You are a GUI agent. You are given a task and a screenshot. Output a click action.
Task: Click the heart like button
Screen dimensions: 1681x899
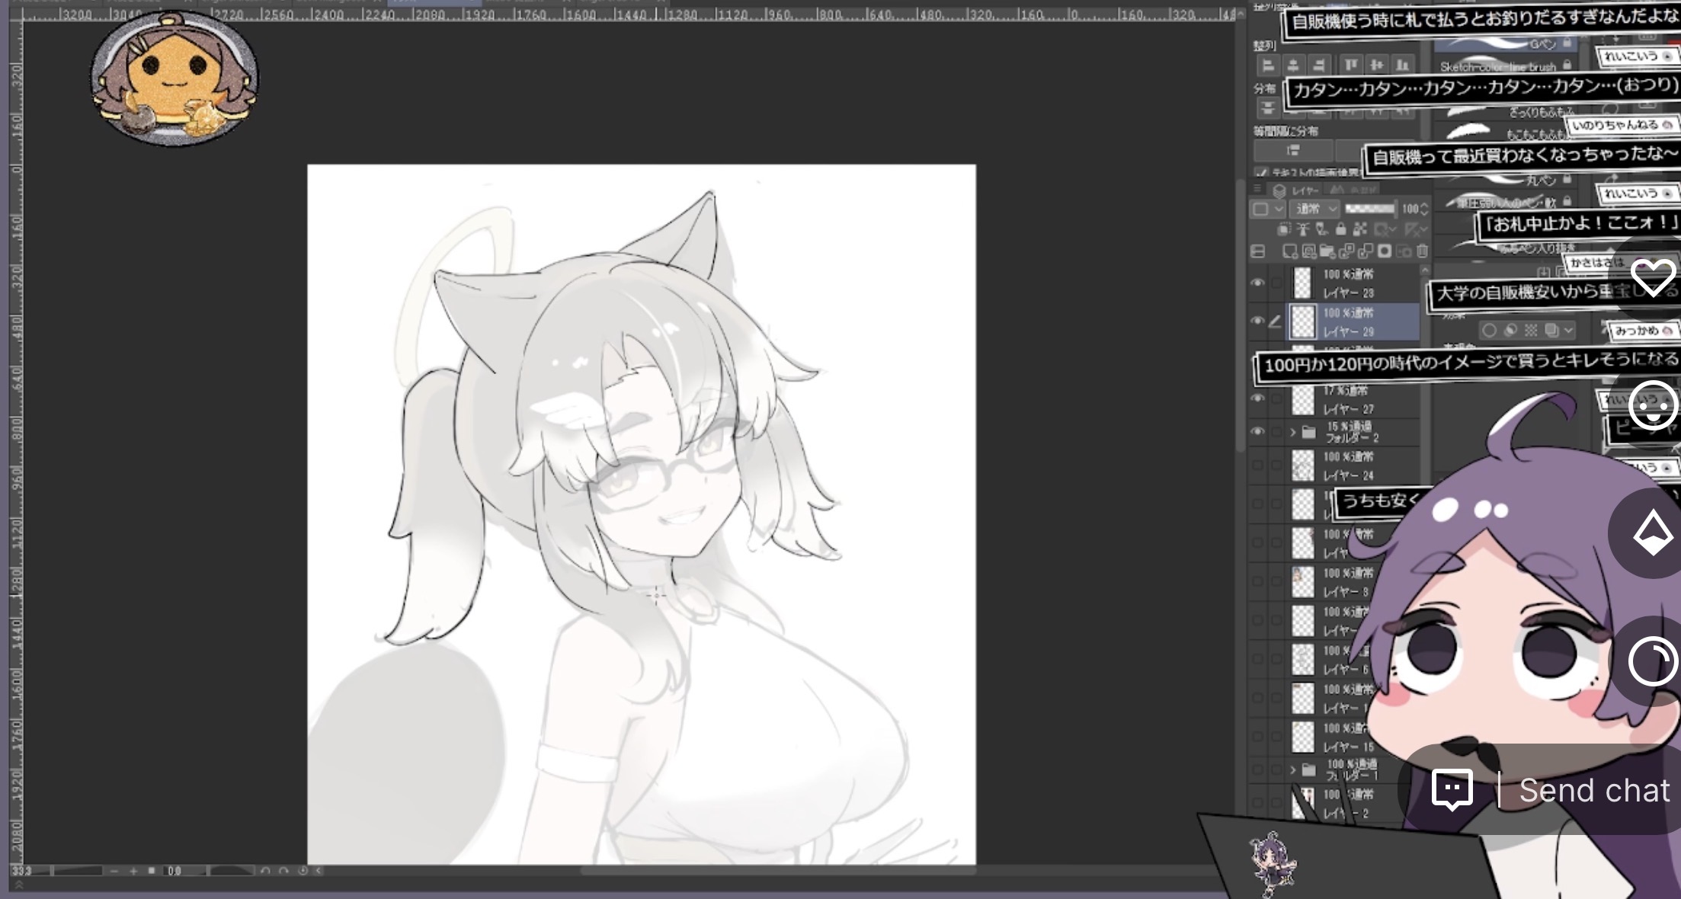coord(1652,277)
